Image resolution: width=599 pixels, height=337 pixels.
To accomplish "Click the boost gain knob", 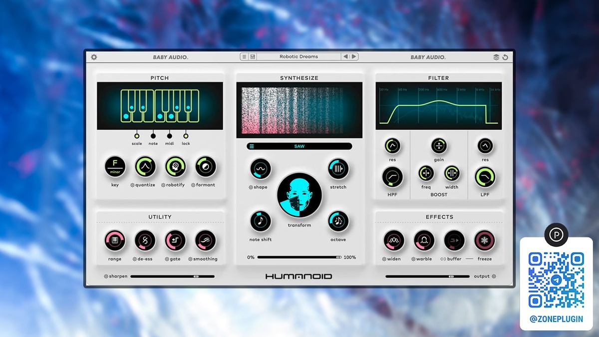I will pyautogui.click(x=439, y=146).
